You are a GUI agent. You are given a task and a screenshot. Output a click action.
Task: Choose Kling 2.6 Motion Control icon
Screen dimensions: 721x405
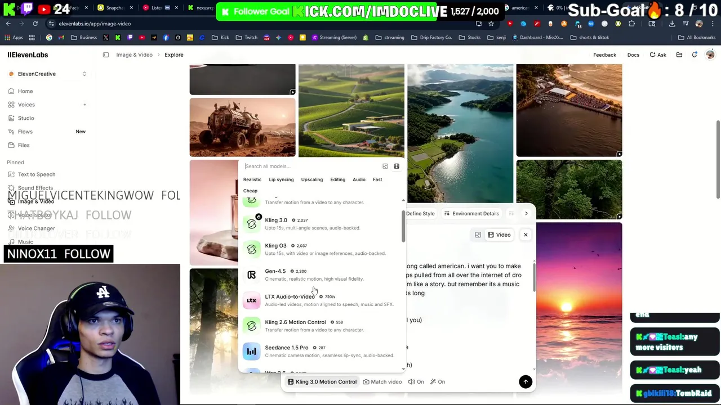(x=252, y=326)
